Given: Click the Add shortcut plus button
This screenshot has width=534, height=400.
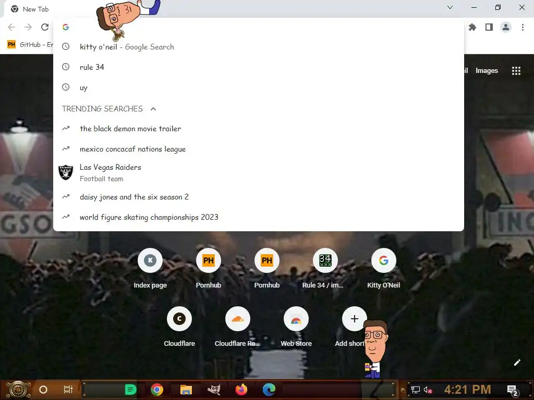Looking at the screenshot, I should (354, 319).
